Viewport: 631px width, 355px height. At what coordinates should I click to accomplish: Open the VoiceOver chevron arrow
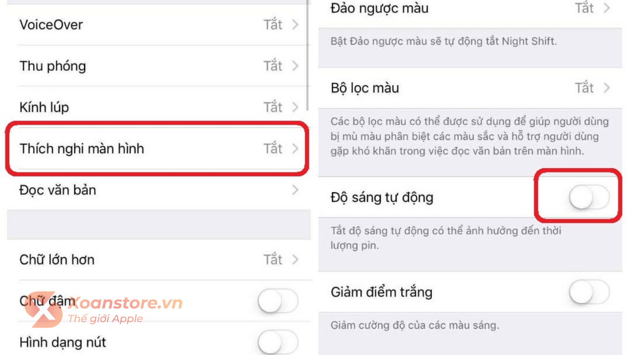click(295, 25)
